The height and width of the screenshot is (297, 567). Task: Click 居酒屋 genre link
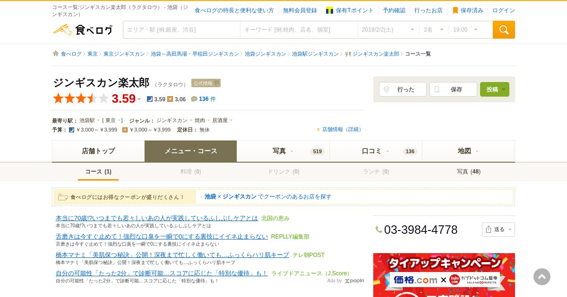pyautogui.click(x=220, y=120)
